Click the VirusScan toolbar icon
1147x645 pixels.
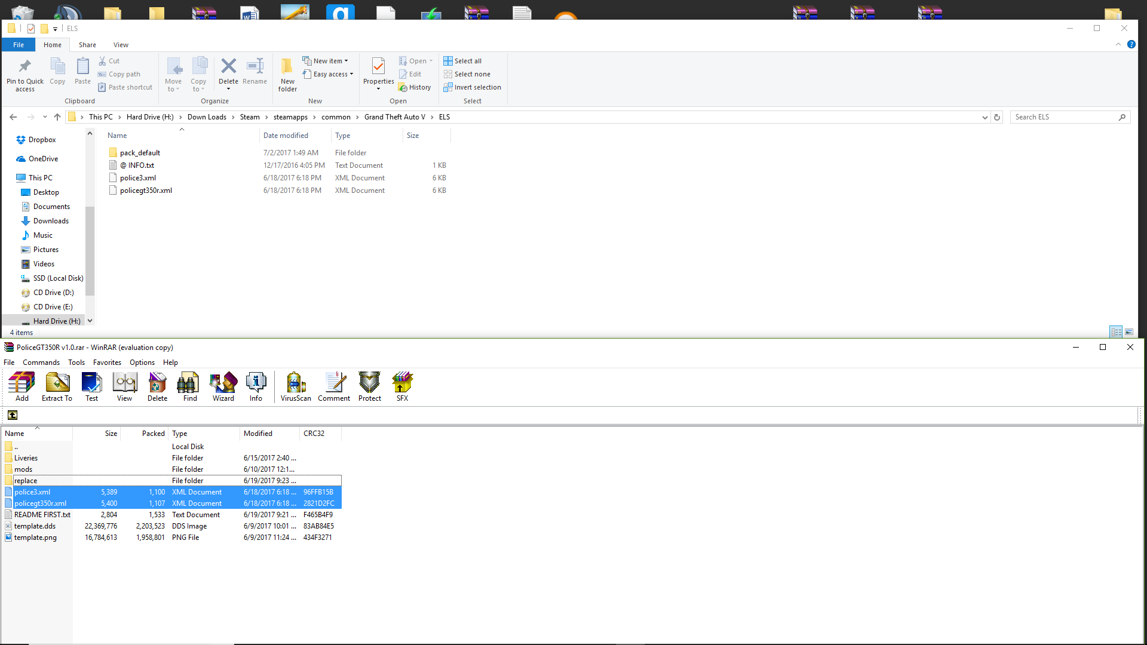[296, 386]
